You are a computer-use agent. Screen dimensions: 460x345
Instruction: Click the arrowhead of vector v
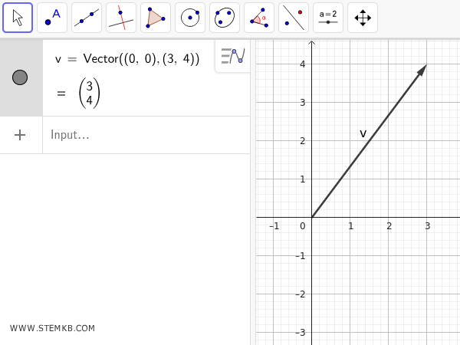(x=422, y=70)
